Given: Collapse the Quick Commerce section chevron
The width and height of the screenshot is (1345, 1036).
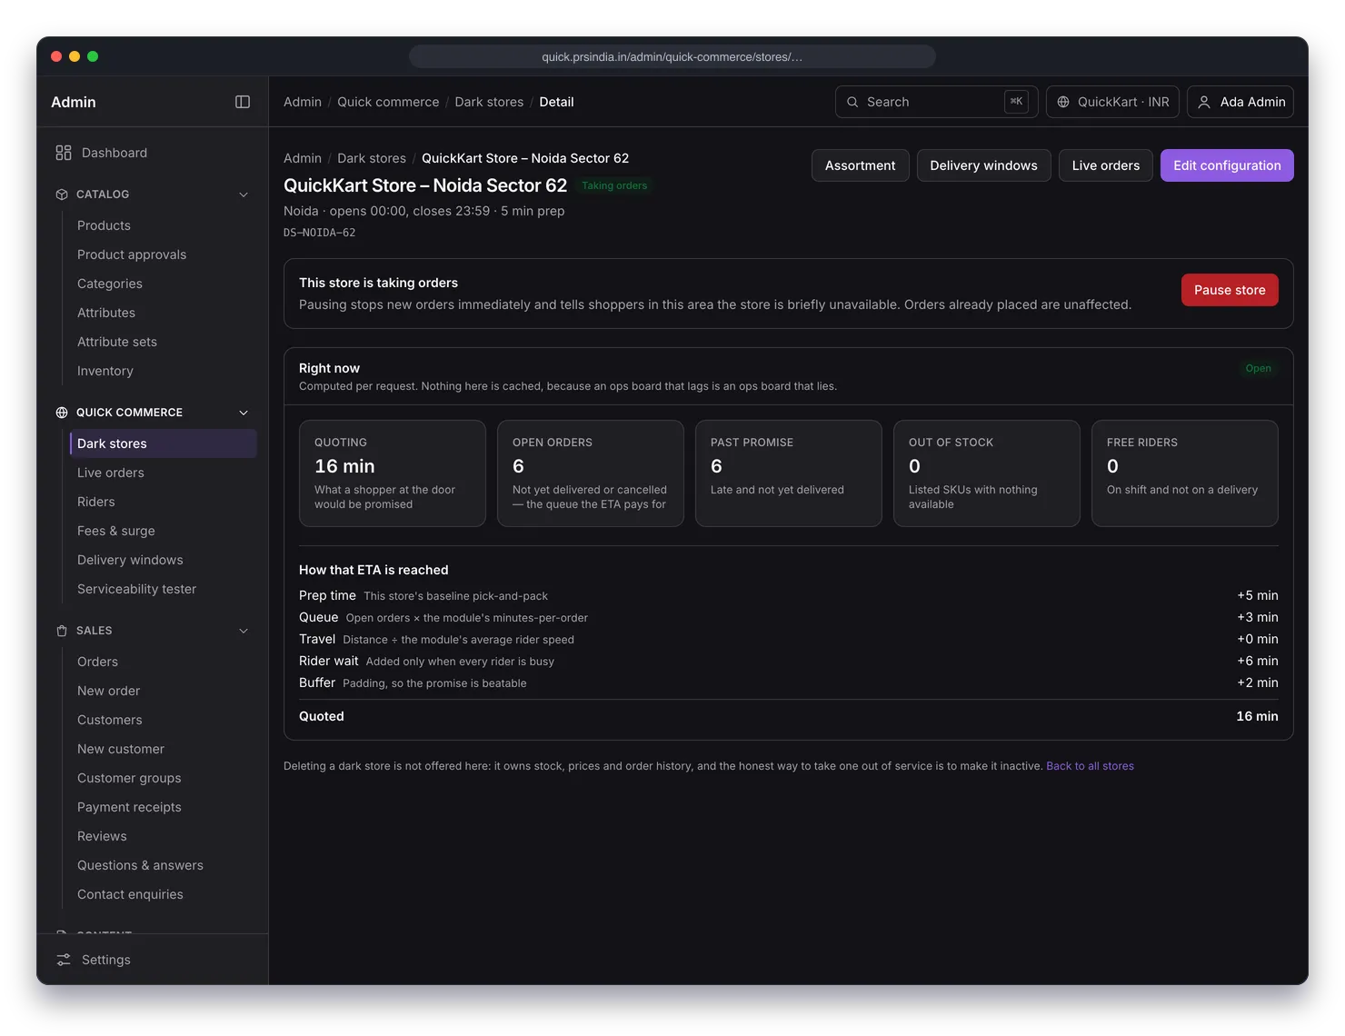Looking at the screenshot, I should [244, 413].
